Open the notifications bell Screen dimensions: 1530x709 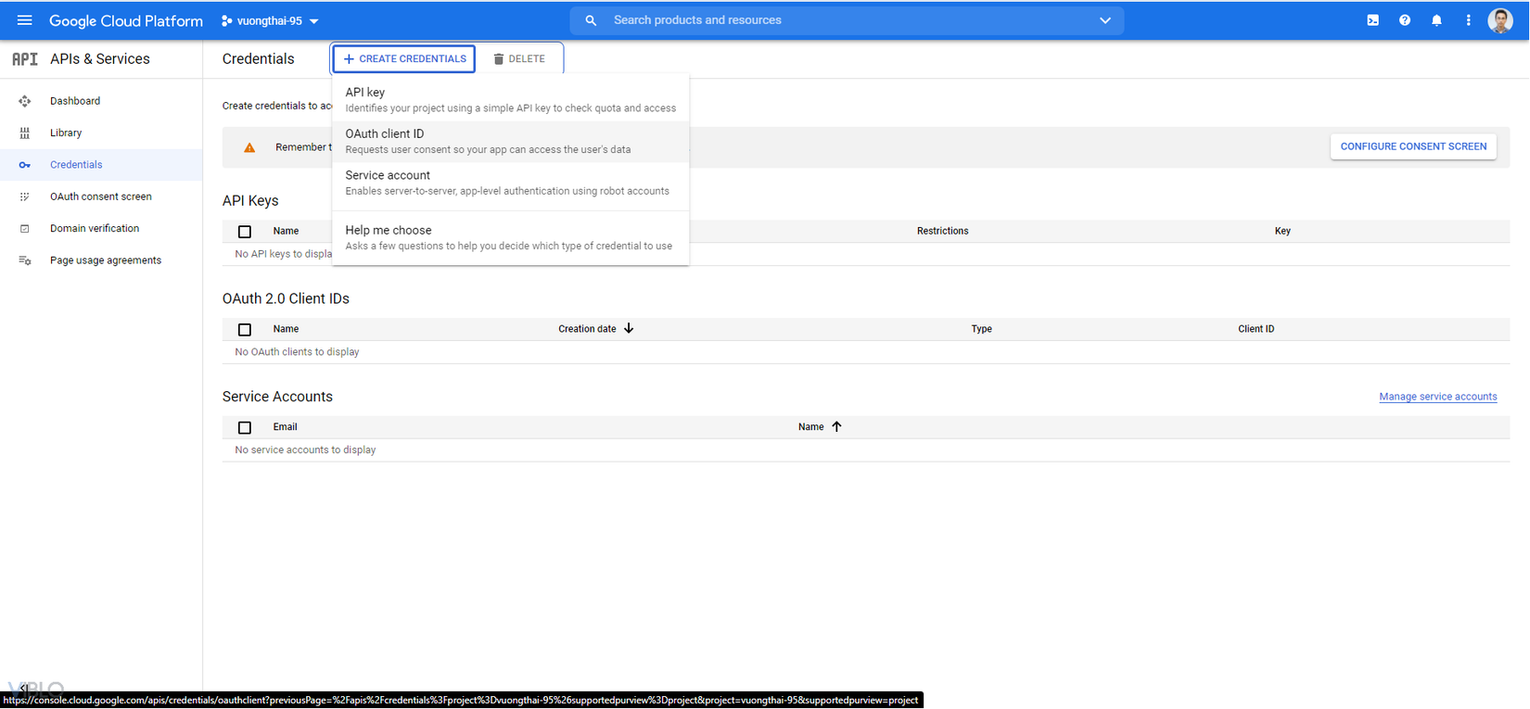pyautogui.click(x=1436, y=20)
